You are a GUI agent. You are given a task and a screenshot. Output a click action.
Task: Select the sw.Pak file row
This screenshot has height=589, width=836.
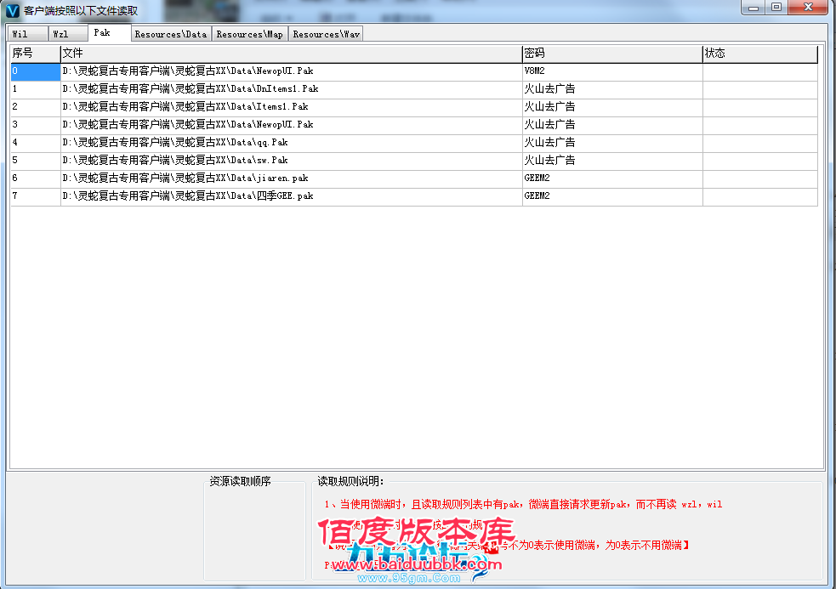pos(255,160)
